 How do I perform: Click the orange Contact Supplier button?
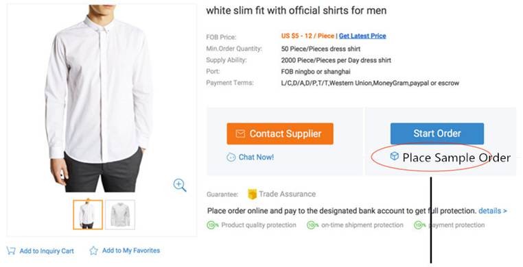(x=280, y=133)
